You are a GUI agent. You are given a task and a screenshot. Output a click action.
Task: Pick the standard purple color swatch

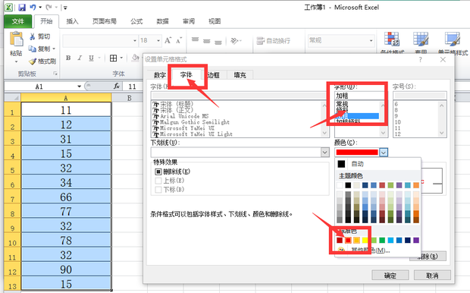point(416,240)
